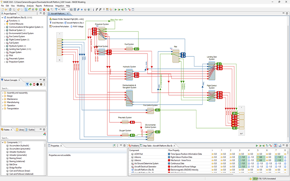Switch to the Library tab
Image resolution: width=290 pixels, height=181 pixels.
point(20,130)
